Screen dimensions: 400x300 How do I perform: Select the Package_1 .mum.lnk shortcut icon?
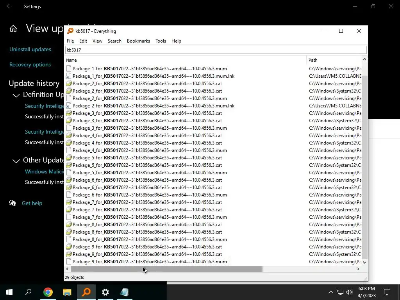tap(69, 76)
